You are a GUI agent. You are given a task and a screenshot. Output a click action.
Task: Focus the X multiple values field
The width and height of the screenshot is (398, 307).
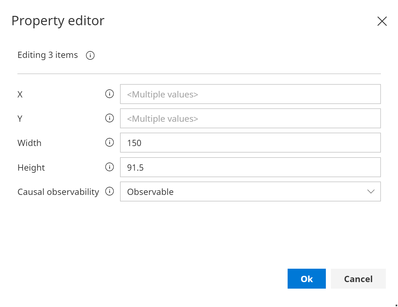[250, 94]
